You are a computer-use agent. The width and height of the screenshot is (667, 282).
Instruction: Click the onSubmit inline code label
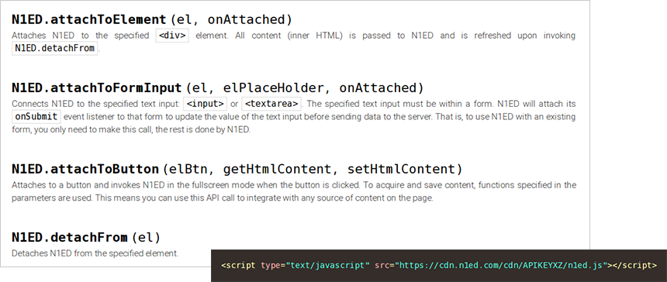tap(36, 116)
